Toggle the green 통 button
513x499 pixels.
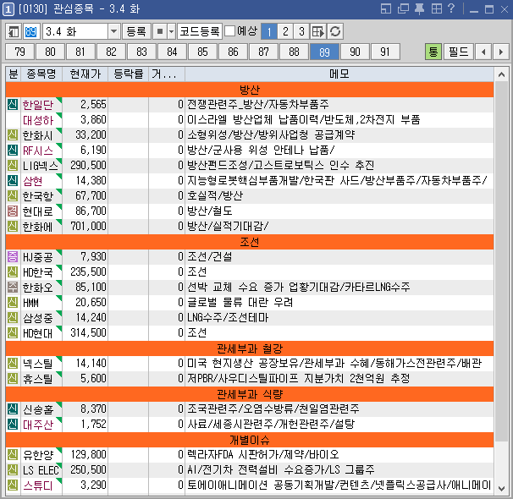tap(433, 52)
